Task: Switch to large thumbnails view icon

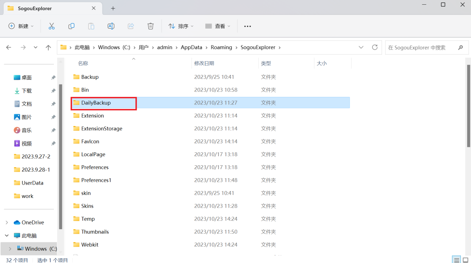Action: click(466, 260)
